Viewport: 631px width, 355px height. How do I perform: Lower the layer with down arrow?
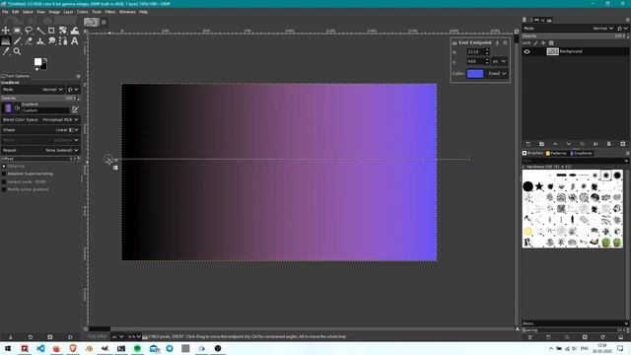569,144
